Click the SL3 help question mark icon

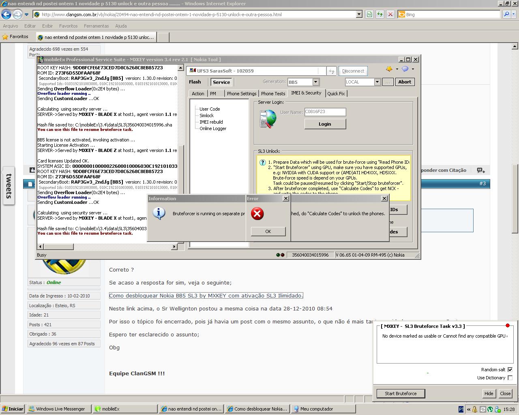[263, 163]
